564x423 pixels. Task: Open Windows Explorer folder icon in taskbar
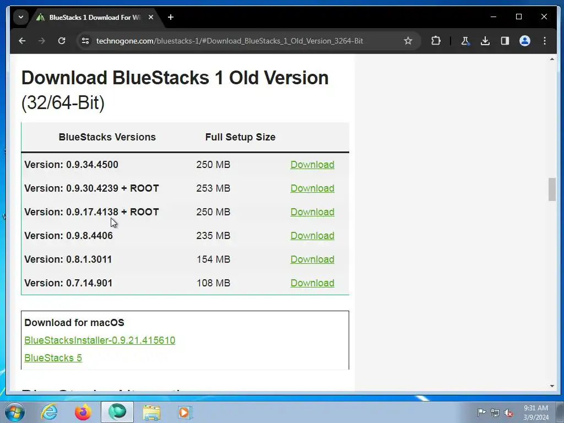[x=151, y=412]
